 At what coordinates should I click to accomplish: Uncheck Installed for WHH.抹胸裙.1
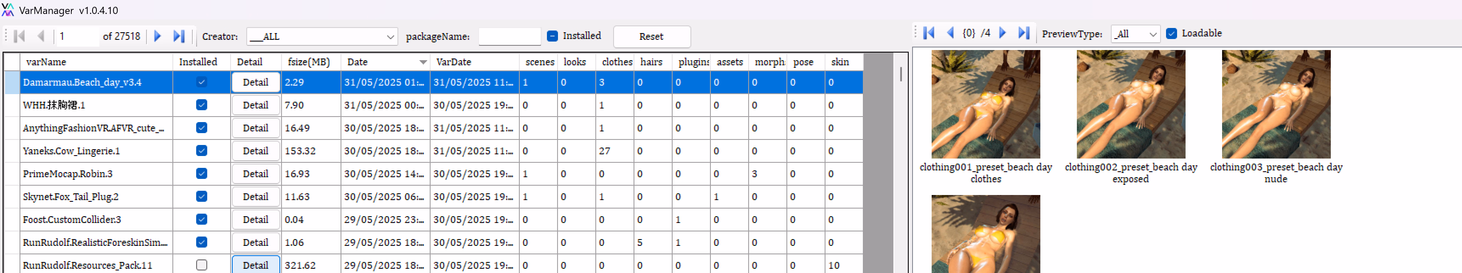coord(201,105)
